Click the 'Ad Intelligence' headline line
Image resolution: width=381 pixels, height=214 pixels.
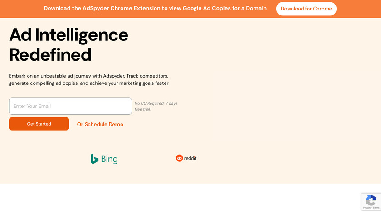(x=68, y=34)
